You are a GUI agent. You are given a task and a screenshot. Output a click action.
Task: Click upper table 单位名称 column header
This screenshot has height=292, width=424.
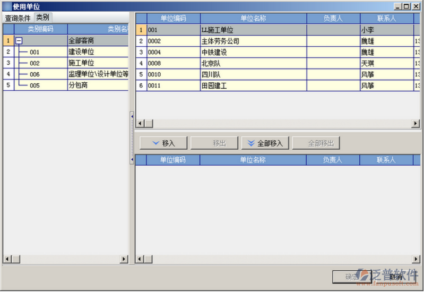pyautogui.click(x=253, y=19)
